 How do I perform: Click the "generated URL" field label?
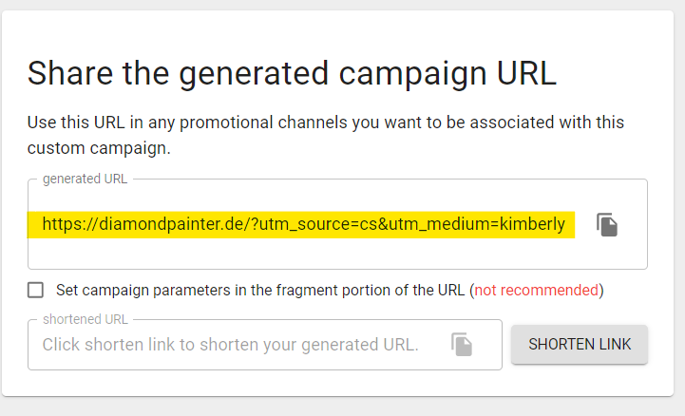[x=85, y=179]
